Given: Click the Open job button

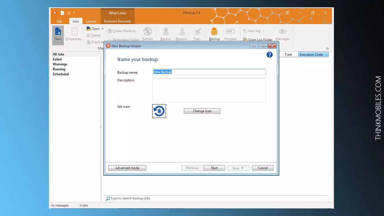Looking at the screenshot, I should [93, 29].
